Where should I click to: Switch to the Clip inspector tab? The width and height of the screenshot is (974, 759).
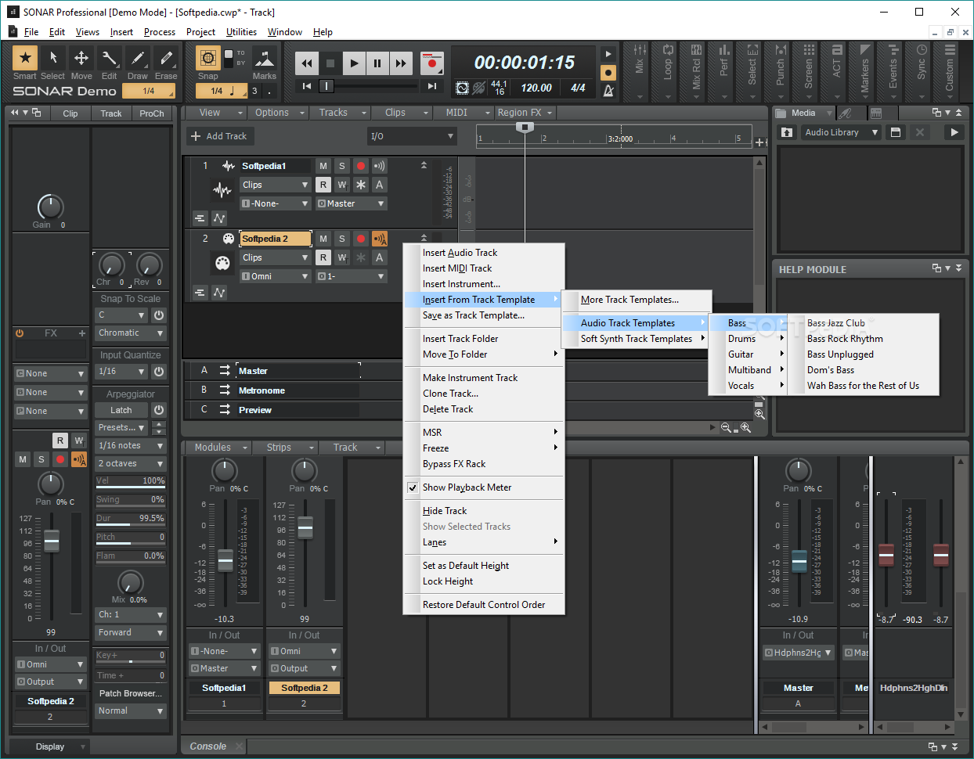pos(70,113)
